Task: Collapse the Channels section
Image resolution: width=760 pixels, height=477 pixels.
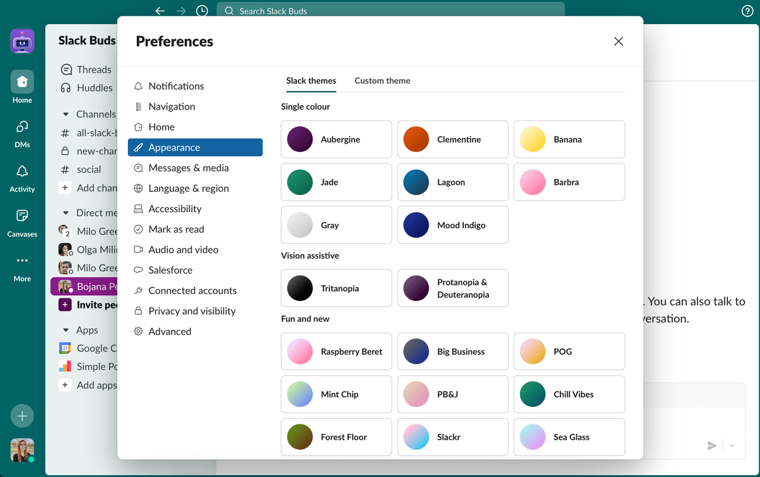Action: (65, 115)
